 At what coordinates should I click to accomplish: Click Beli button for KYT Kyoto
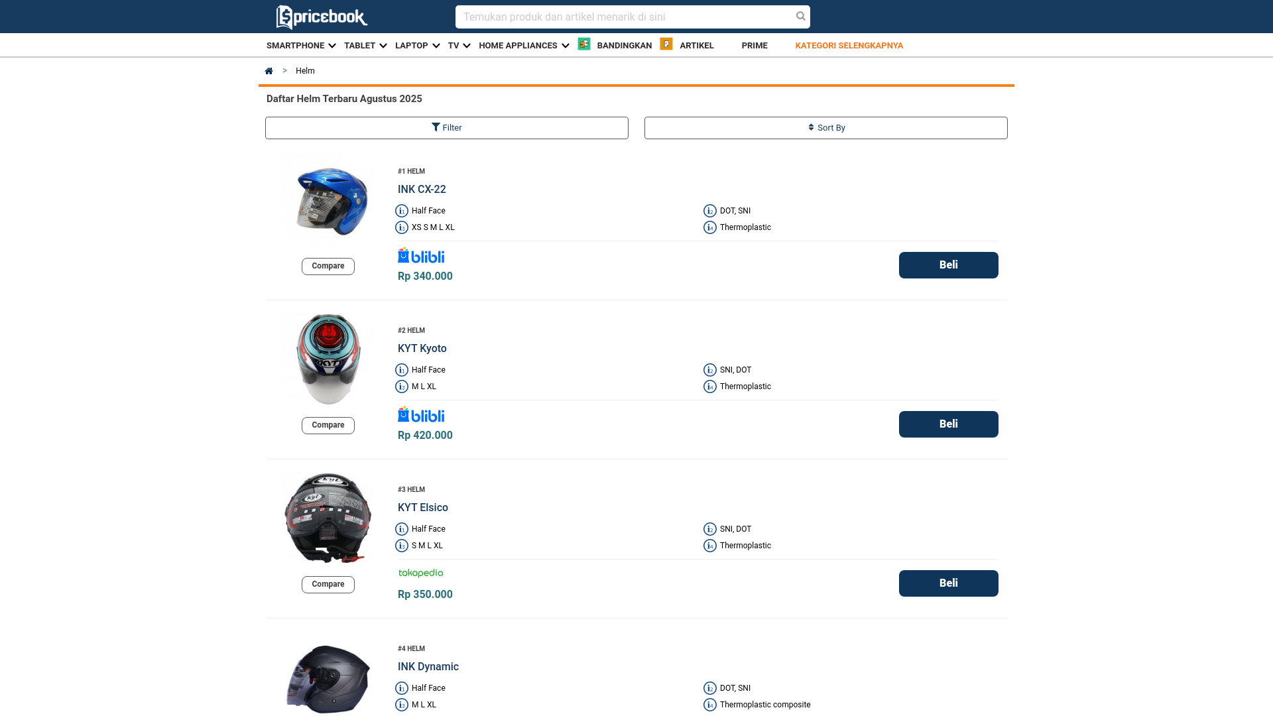pyautogui.click(x=948, y=424)
